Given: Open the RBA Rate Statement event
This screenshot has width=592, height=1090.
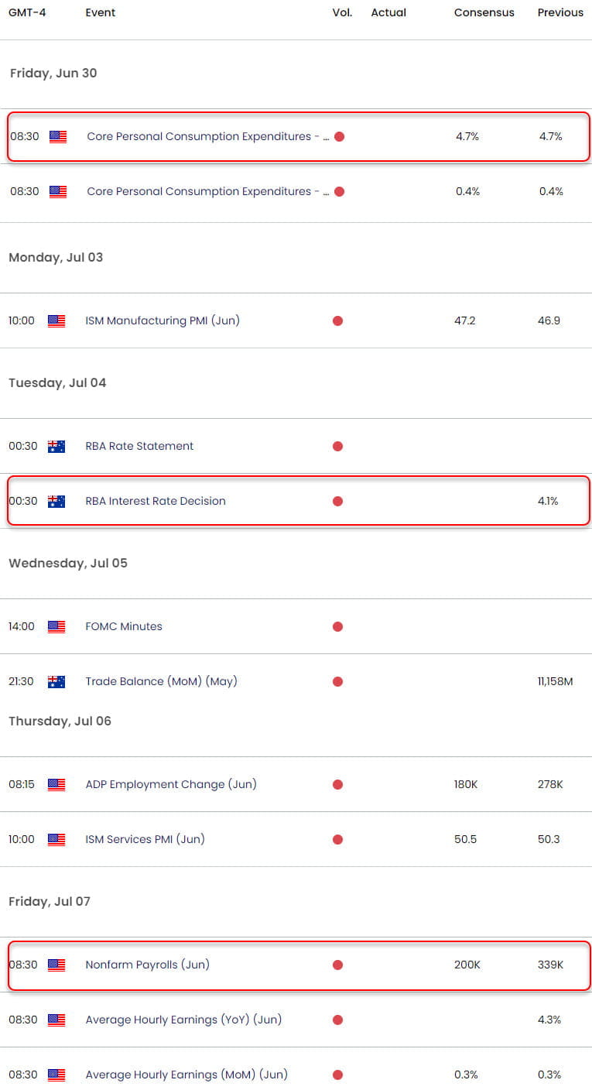Looking at the screenshot, I should [139, 446].
